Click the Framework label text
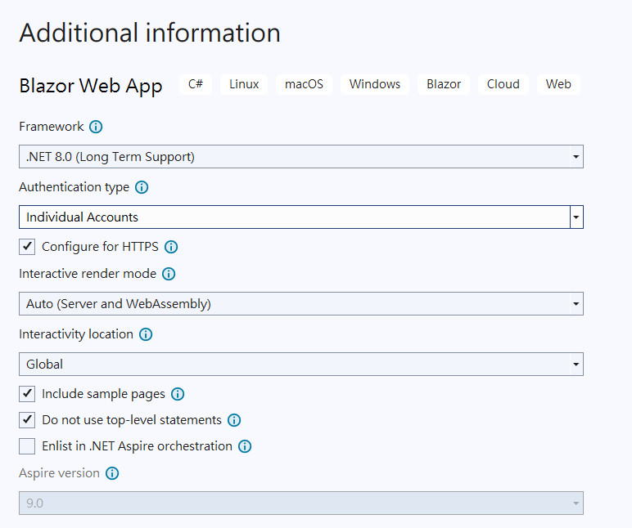The height and width of the screenshot is (528, 632). [x=52, y=127]
